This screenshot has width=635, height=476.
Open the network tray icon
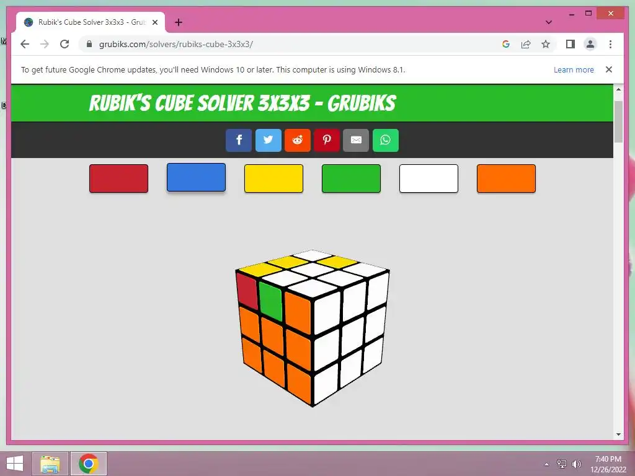562,464
